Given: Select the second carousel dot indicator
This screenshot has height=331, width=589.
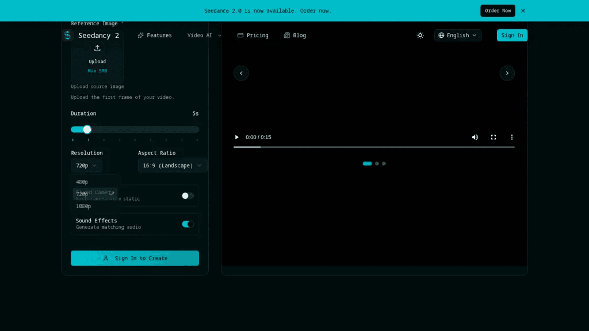Looking at the screenshot, I should tap(377, 164).
